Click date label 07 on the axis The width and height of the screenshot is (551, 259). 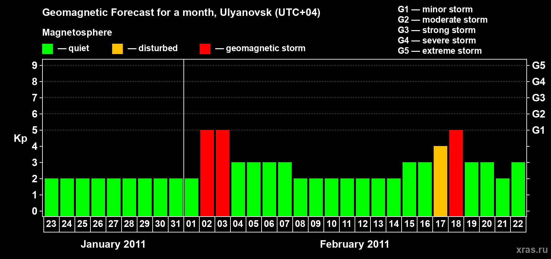pos(285,224)
